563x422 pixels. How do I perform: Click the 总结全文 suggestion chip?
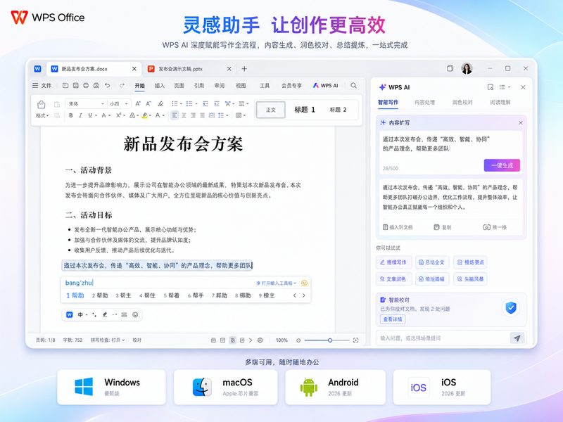(x=431, y=262)
